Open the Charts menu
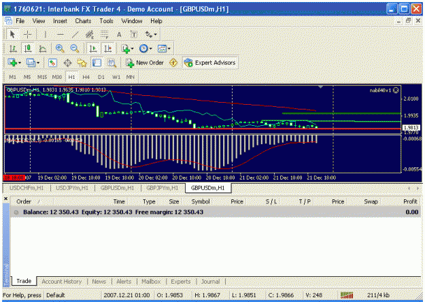The width and height of the screenshot is (425, 302). [x=83, y=21]
